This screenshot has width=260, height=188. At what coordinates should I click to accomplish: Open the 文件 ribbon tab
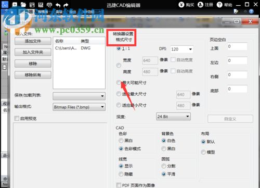click(x=8, y=11)
